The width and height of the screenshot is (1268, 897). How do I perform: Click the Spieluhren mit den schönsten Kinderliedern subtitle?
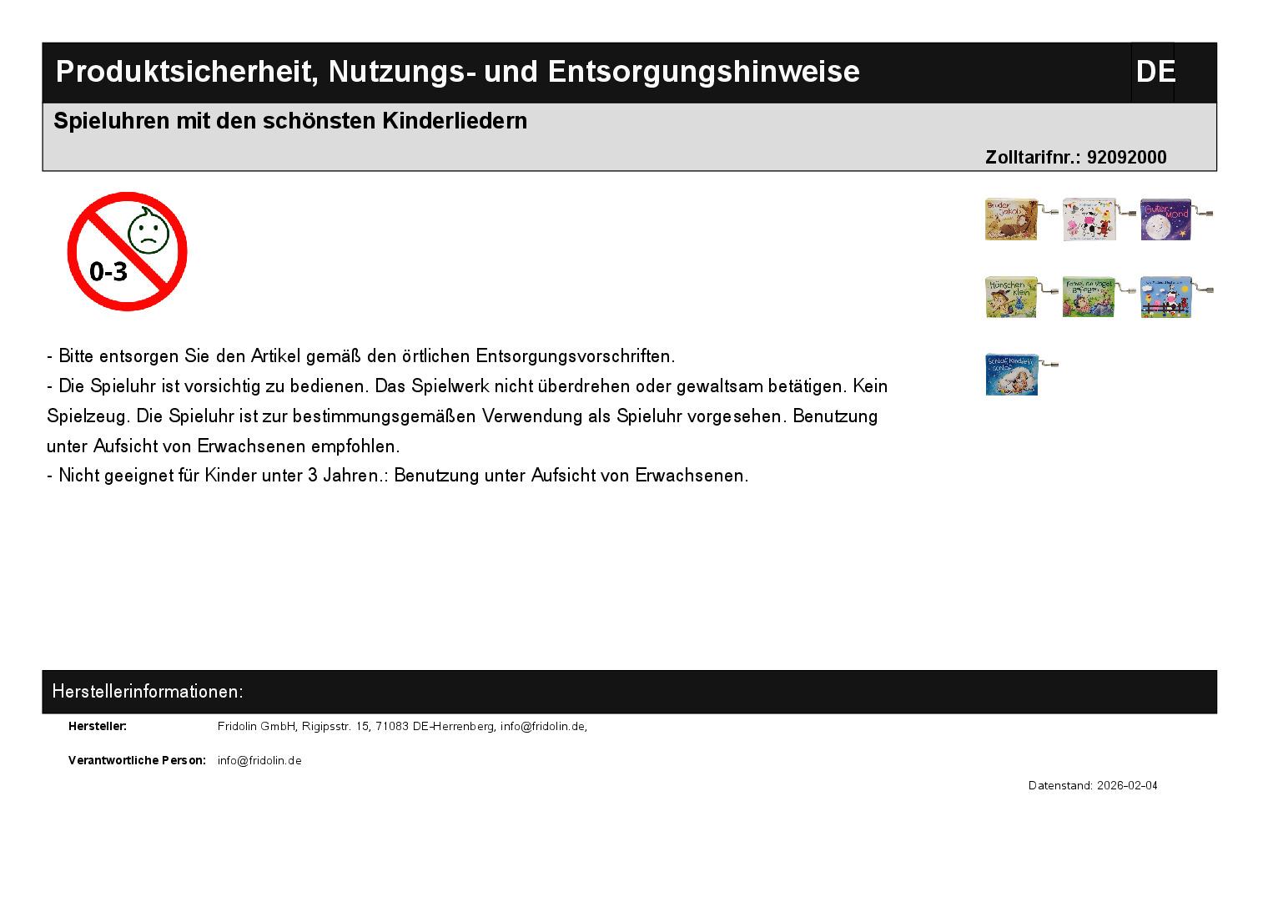tap(290, 121)
